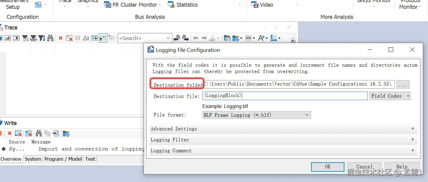Click the binoculars with right arrow icon

(x=185, y=38)
